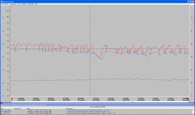The width and height of the screenshot is (195, 115).
Task: Click the Beschreibung column header
Action: pyautogui.click(x=69, y=109)
